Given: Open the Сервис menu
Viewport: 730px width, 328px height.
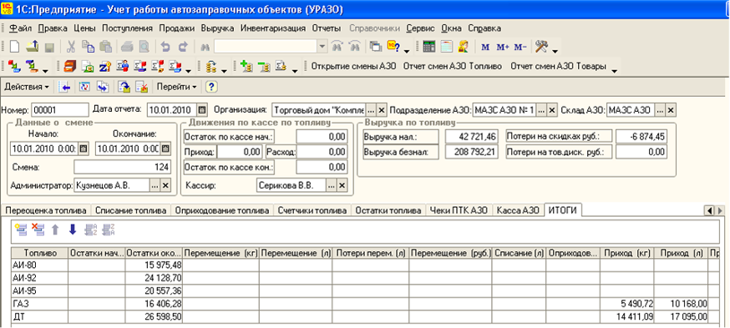Looking at the screenshot, I should (x=420, y=28).
